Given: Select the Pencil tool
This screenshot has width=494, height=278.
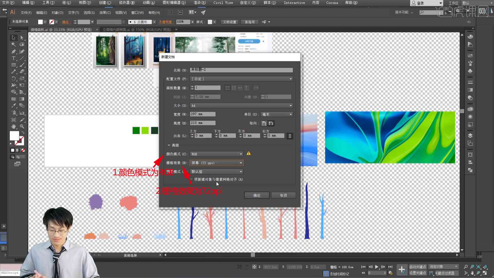Looking at the screenshot, I should tap(13, 72).
